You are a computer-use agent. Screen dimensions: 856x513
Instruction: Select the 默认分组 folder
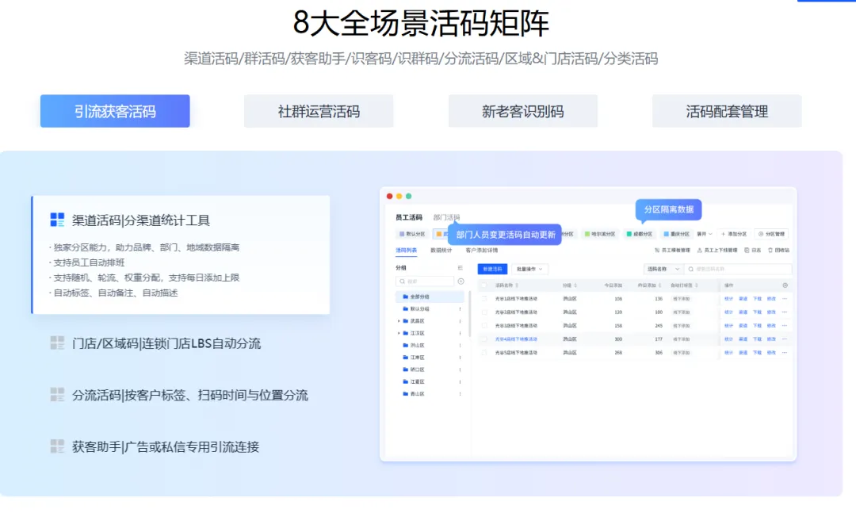430,308
